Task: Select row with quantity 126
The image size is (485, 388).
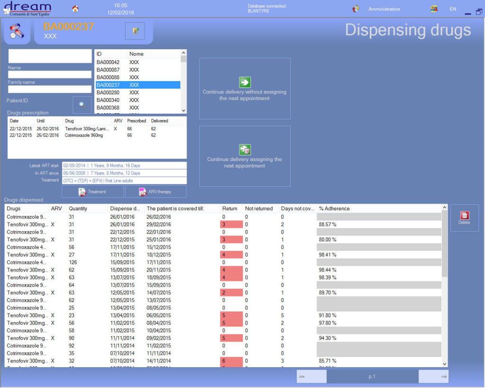Action: click(224, 262)
